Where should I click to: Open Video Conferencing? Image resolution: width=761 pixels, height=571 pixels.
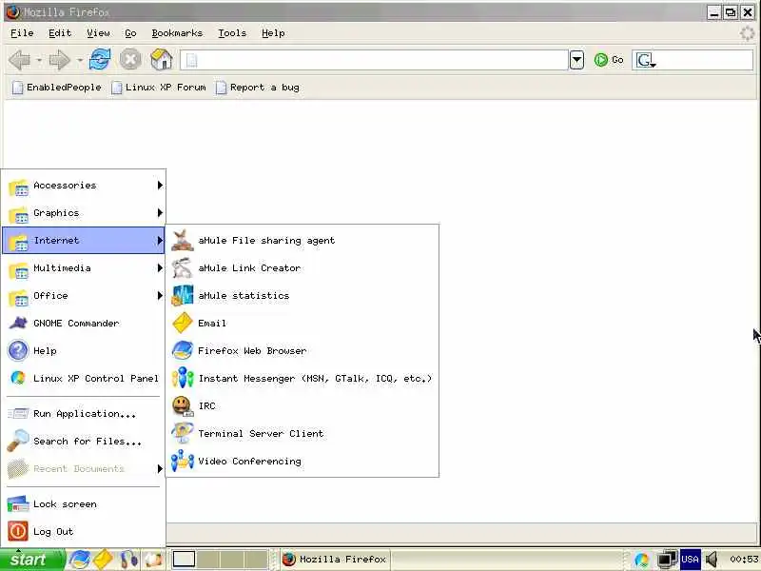pyautogui.click(x=302, y=462)
